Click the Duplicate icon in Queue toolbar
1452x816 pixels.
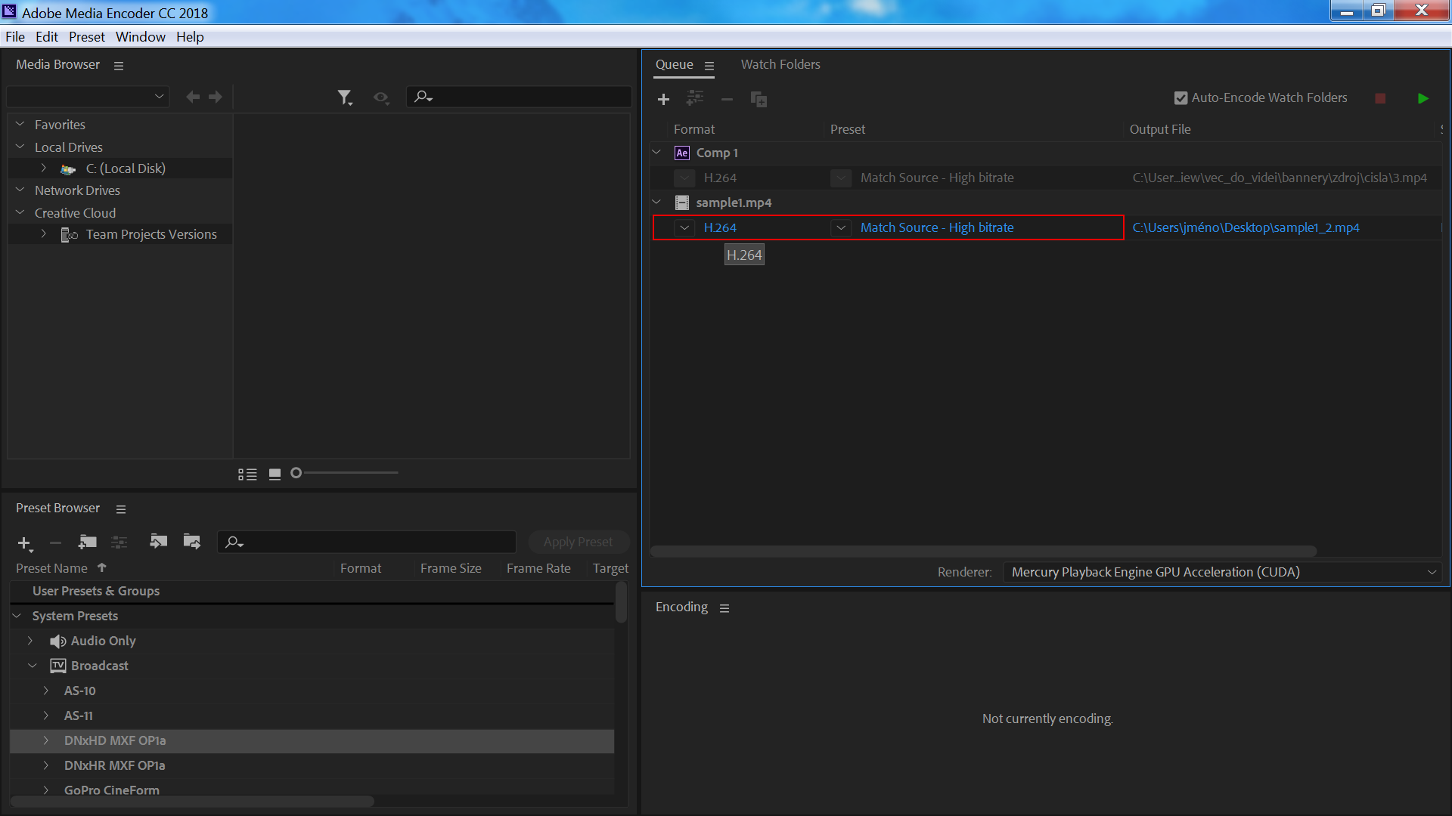point(759,99)
